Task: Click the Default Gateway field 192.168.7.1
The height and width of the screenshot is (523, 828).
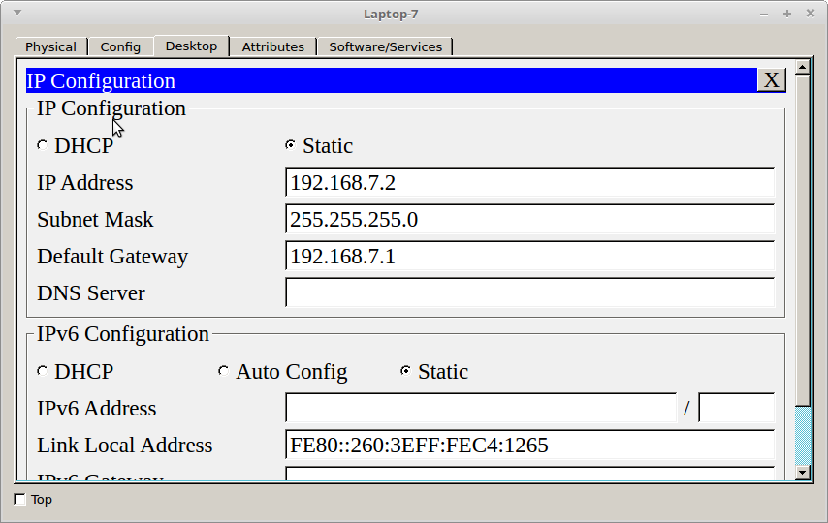Action: point(529,256)
